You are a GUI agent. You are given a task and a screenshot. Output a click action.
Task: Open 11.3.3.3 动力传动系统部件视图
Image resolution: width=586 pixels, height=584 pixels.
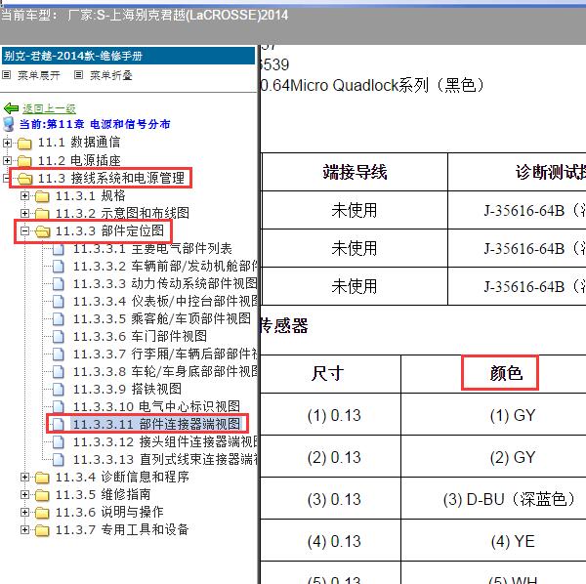coord(165,284)
